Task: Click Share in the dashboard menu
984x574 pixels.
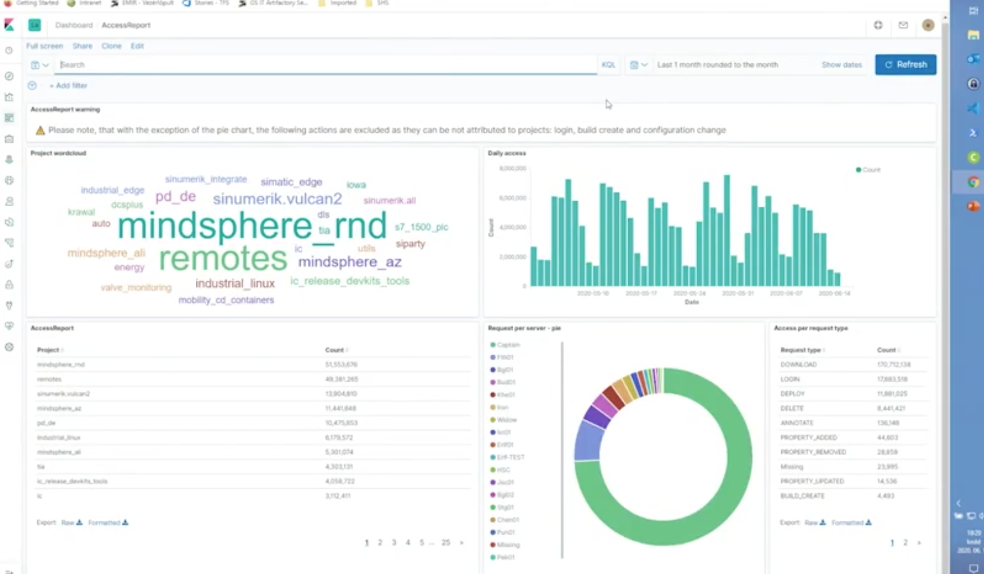Action: point(82,46)
